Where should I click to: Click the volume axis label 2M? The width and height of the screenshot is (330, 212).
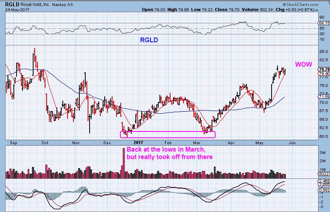click(322, 161)
